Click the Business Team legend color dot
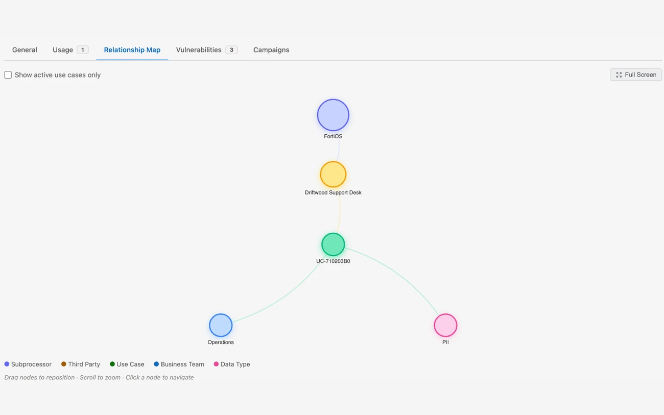Screen dimensions: 664x415 156,364
